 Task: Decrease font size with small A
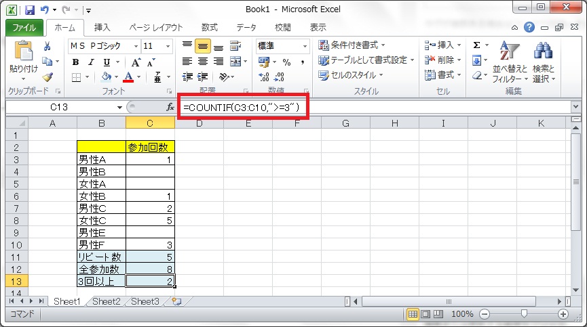tap(151, 62)
